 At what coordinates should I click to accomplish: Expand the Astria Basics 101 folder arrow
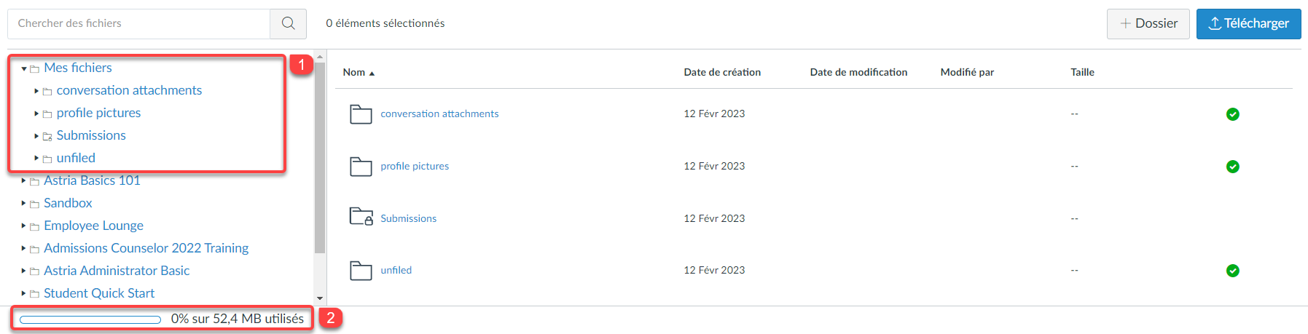click(x=24, y=180)
